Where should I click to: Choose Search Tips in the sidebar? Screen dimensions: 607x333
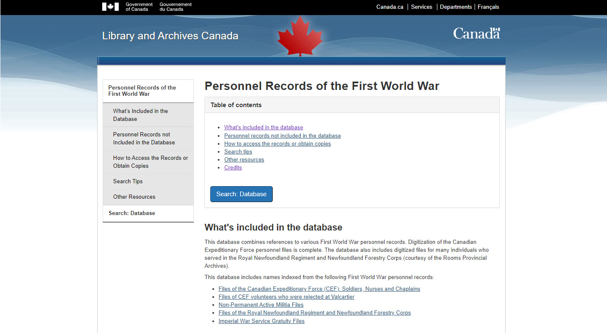128,181
